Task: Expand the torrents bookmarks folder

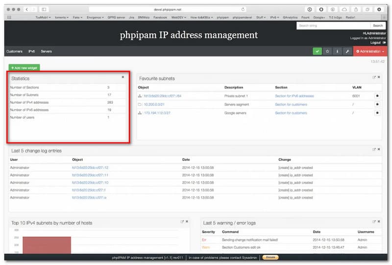Action: 61,17
